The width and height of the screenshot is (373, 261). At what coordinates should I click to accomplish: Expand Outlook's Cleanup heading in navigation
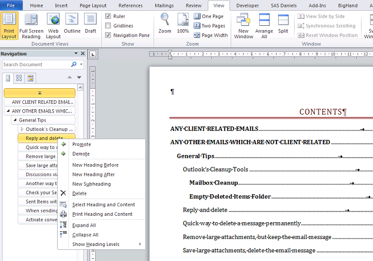[22, 129]
